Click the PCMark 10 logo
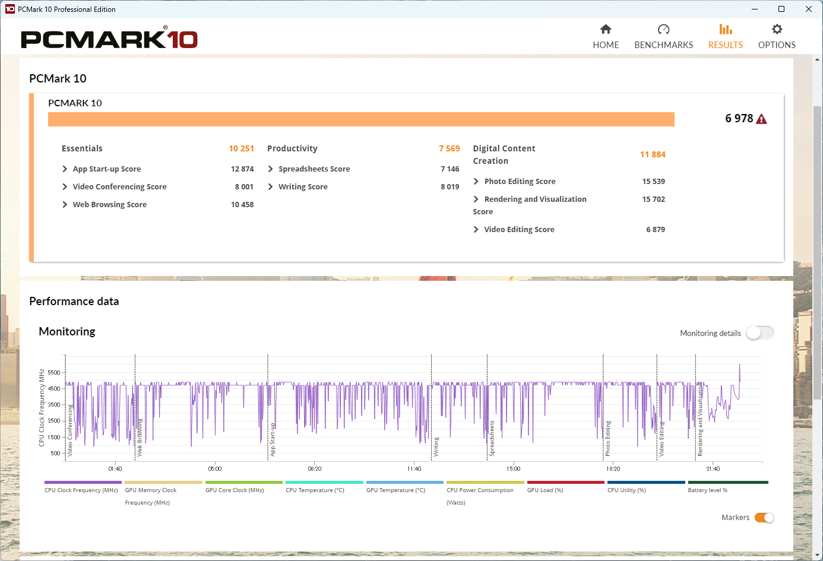This screenshot has height=561, width=823. [x=109, y=39]
